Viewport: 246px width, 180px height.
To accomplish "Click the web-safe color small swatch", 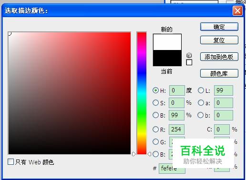I will coord(189,62).
